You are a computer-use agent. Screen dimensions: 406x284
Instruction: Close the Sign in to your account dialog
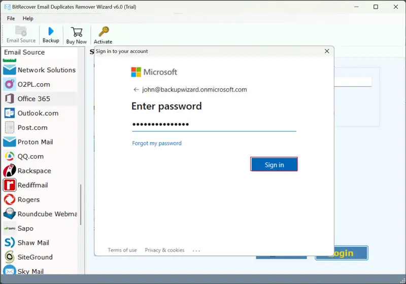[x=327, y=51]
